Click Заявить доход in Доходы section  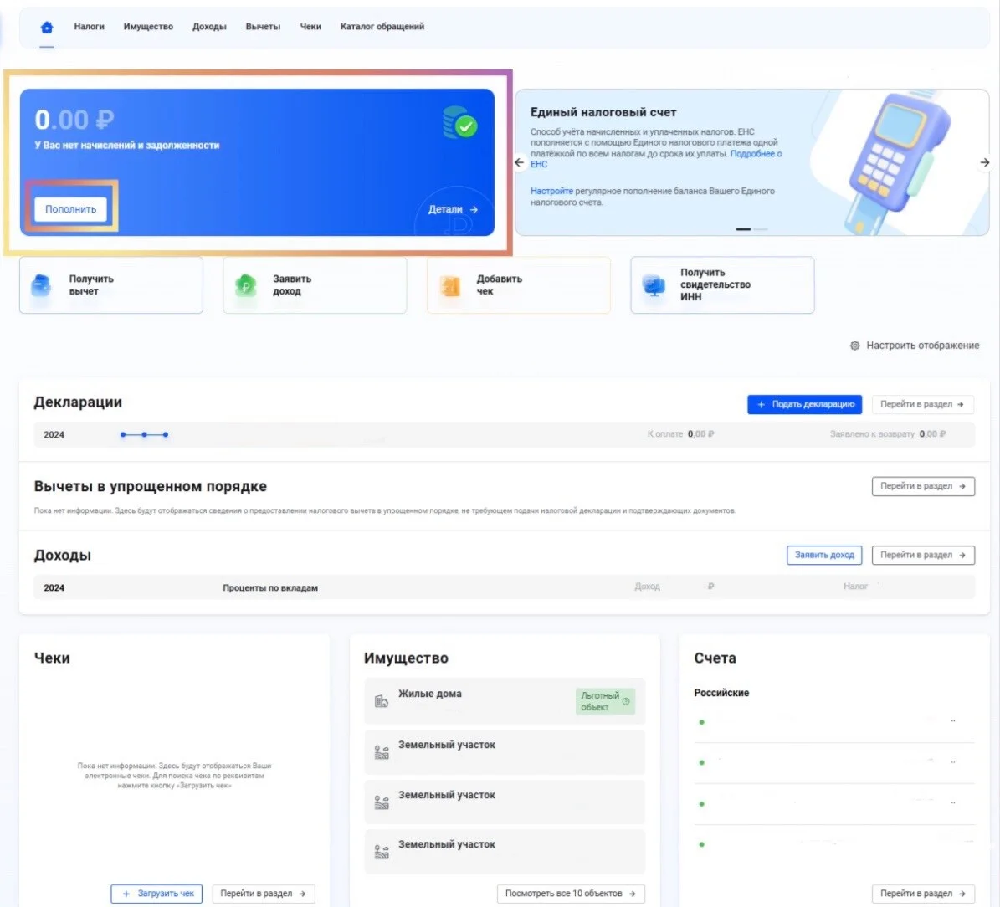point(824,555)
